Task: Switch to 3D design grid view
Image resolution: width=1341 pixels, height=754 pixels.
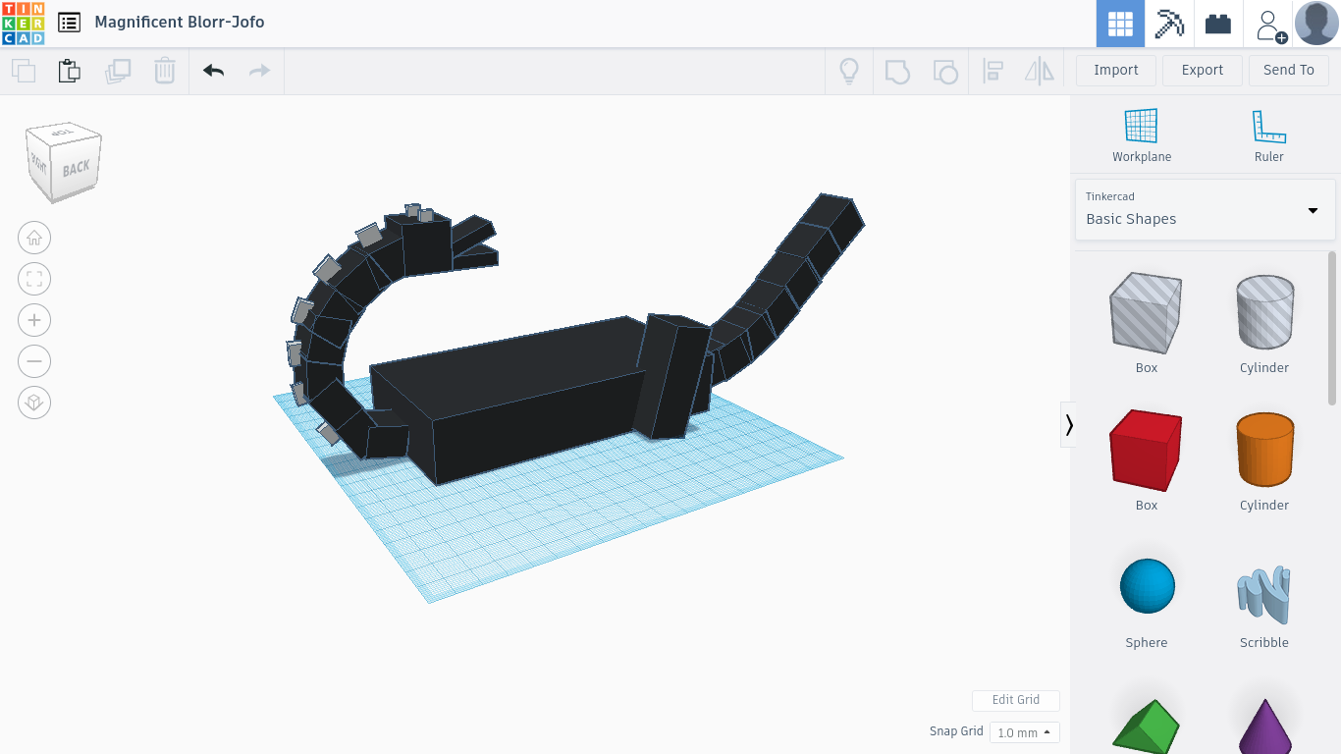Action: tap(1120, 24)
